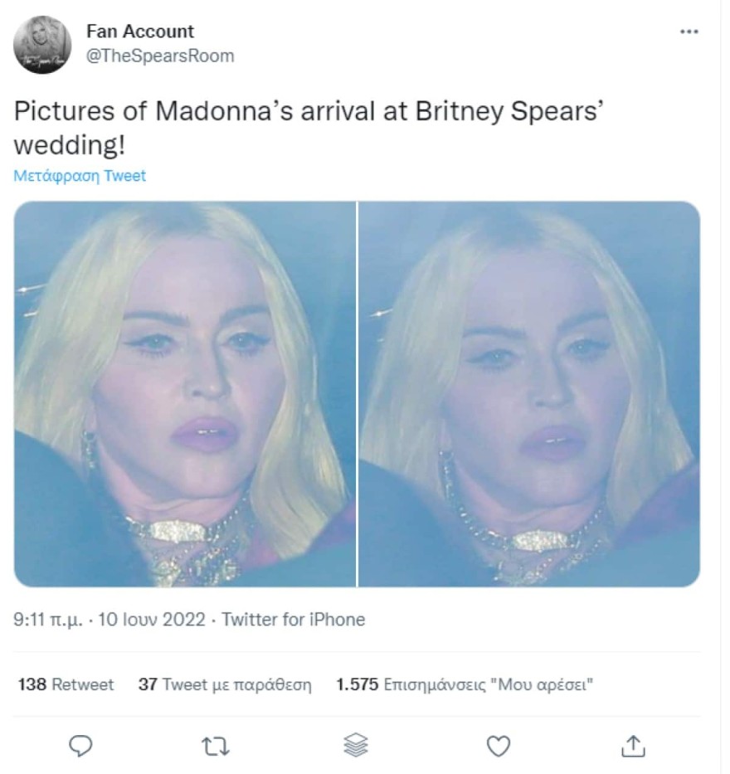
Task: Open the three-dot more options menu
Action: [689, 32]
